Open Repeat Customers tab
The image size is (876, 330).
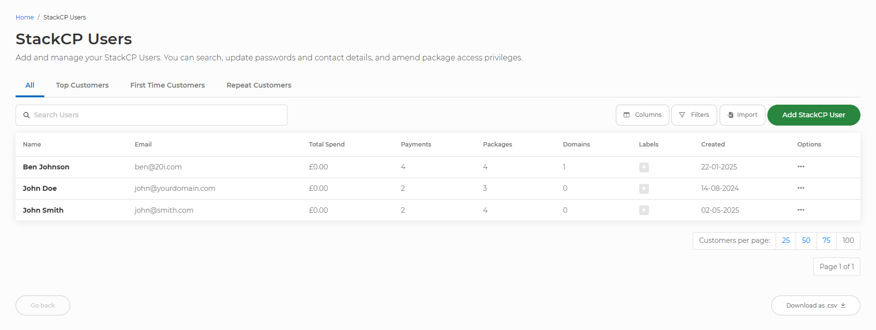(x=259, y=85)
